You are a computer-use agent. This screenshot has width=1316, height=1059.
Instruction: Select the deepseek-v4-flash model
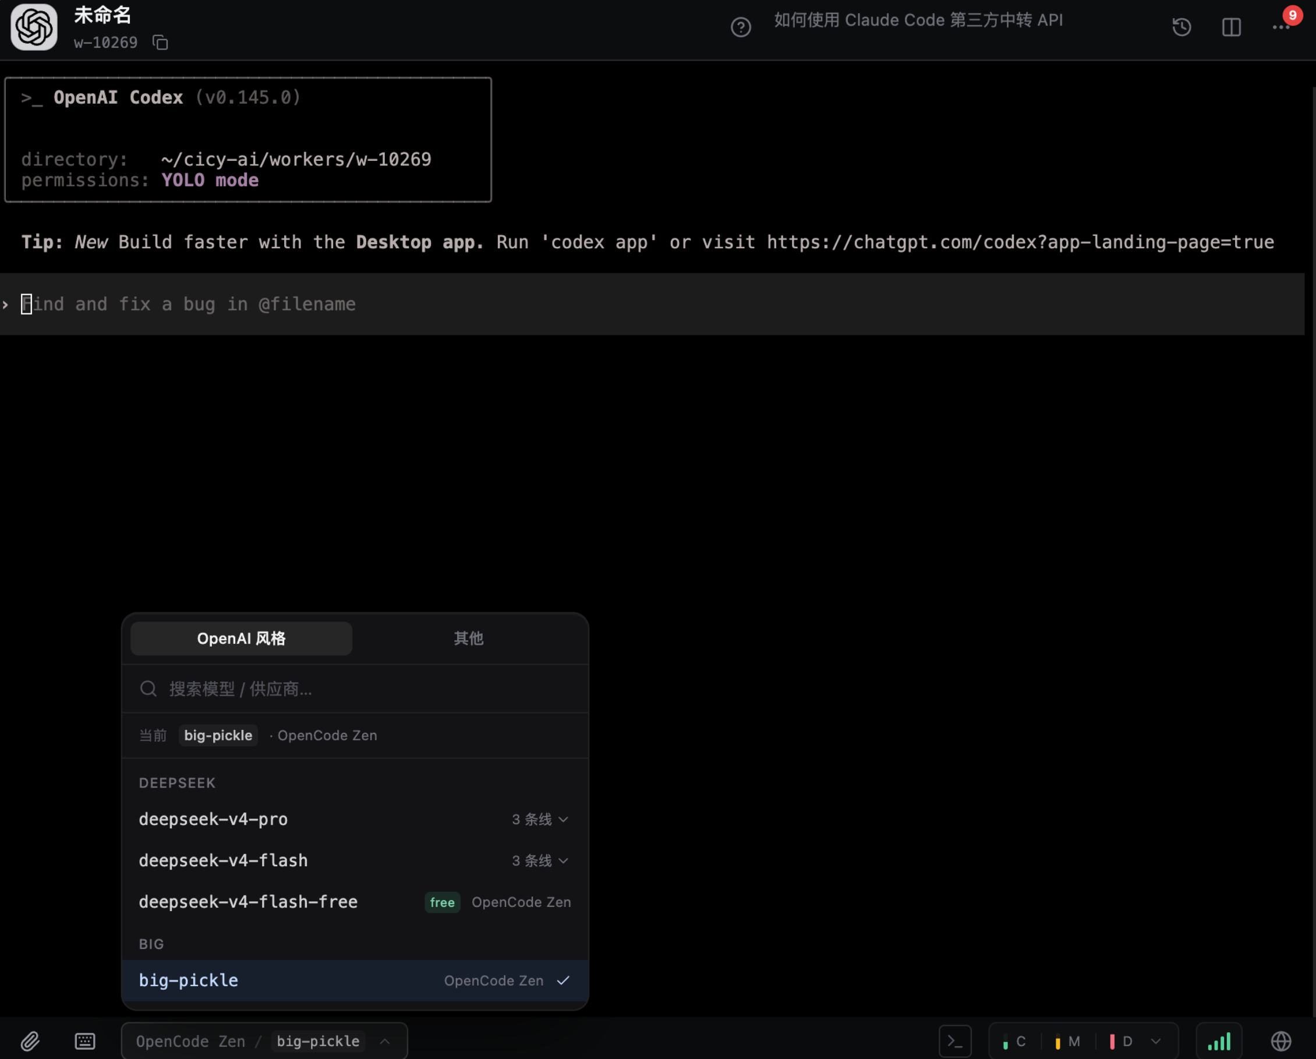355,860
